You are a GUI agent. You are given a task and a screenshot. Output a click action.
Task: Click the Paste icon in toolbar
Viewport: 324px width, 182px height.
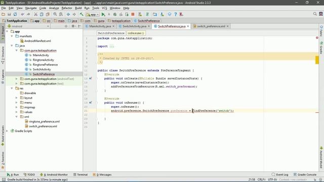(48, 14)
